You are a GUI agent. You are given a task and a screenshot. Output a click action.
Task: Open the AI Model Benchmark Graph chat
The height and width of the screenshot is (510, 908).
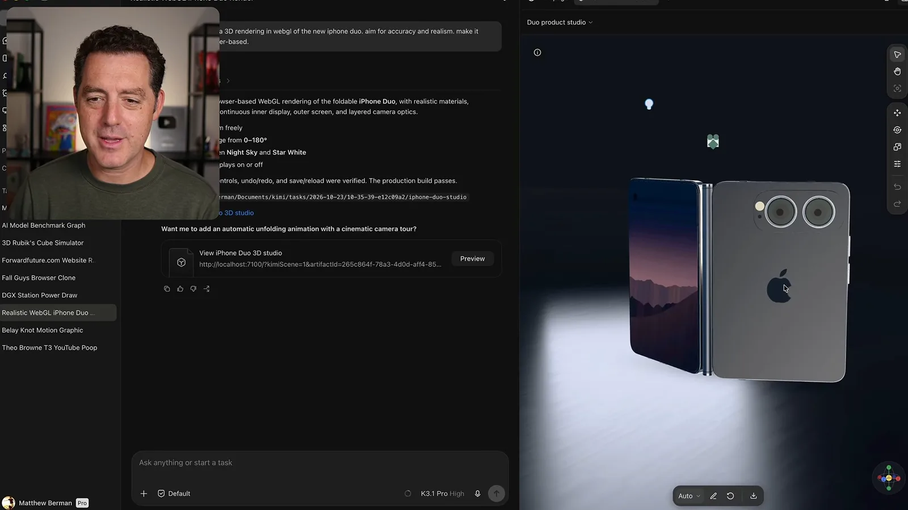(44, 225)
